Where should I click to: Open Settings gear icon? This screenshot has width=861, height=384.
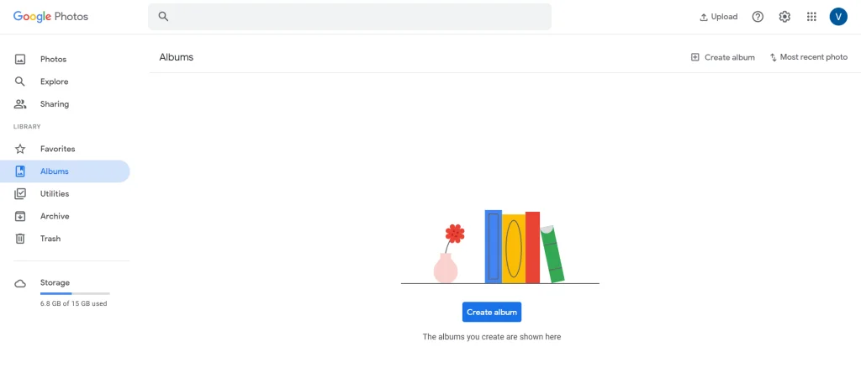784,17
